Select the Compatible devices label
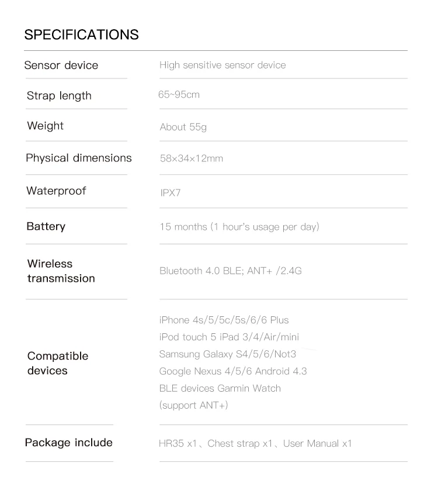438x497 pixels. (58, 363)
